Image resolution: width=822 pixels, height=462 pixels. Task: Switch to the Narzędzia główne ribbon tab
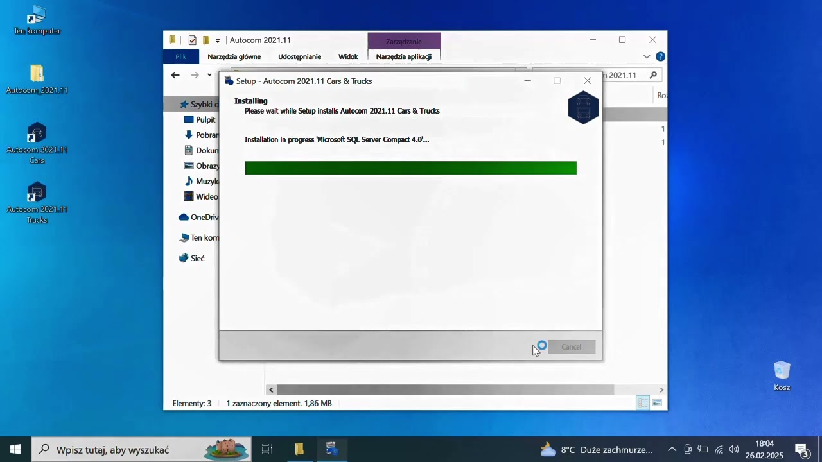(x=234, y=56)
